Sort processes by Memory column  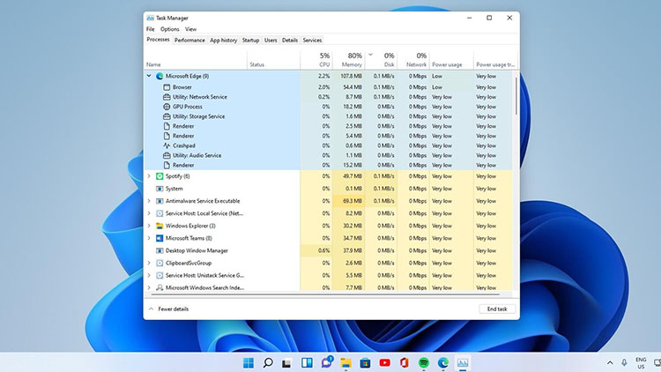[x=349, y=60]
